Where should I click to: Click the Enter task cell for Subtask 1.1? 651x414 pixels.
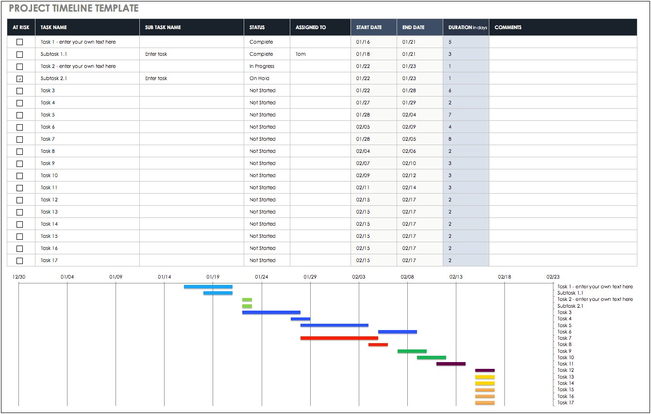pos(192,54)
